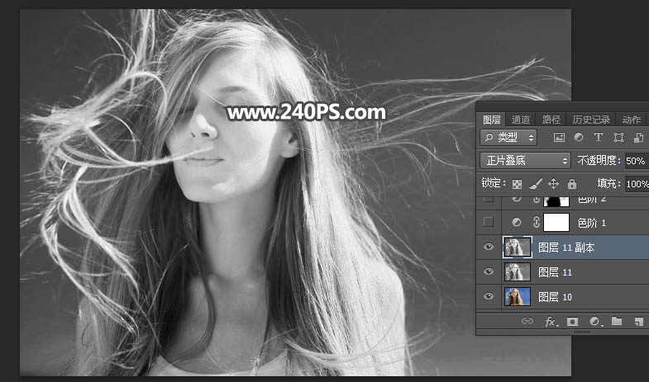The height and width of the screenshot is (382, 649).
Task: Open the 通道 channels tab
Action: [x=520, y=120]
